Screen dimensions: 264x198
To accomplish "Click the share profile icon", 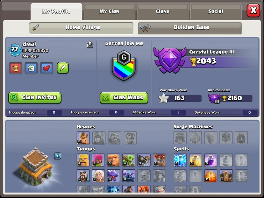I will point(90,44).
